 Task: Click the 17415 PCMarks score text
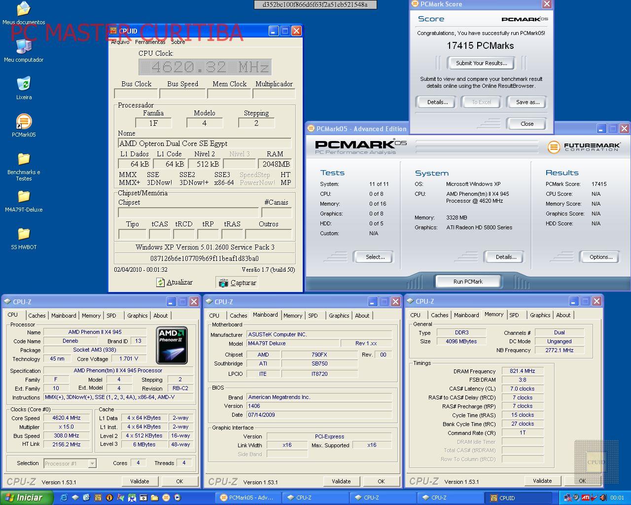point(480,46)
